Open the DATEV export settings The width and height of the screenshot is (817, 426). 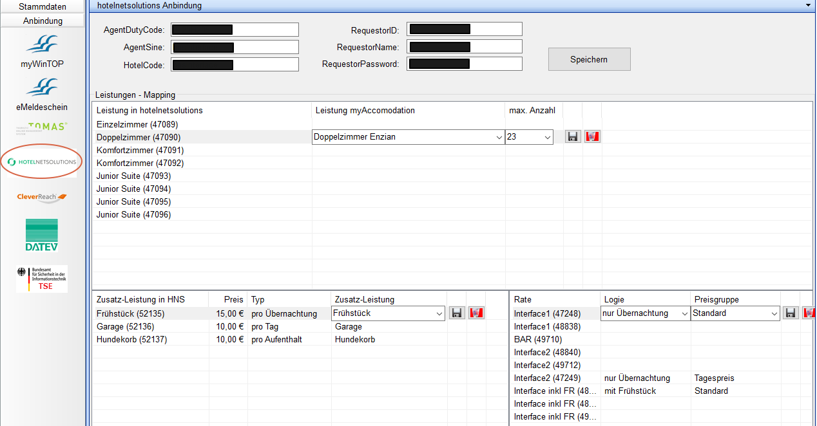point(43,235)
